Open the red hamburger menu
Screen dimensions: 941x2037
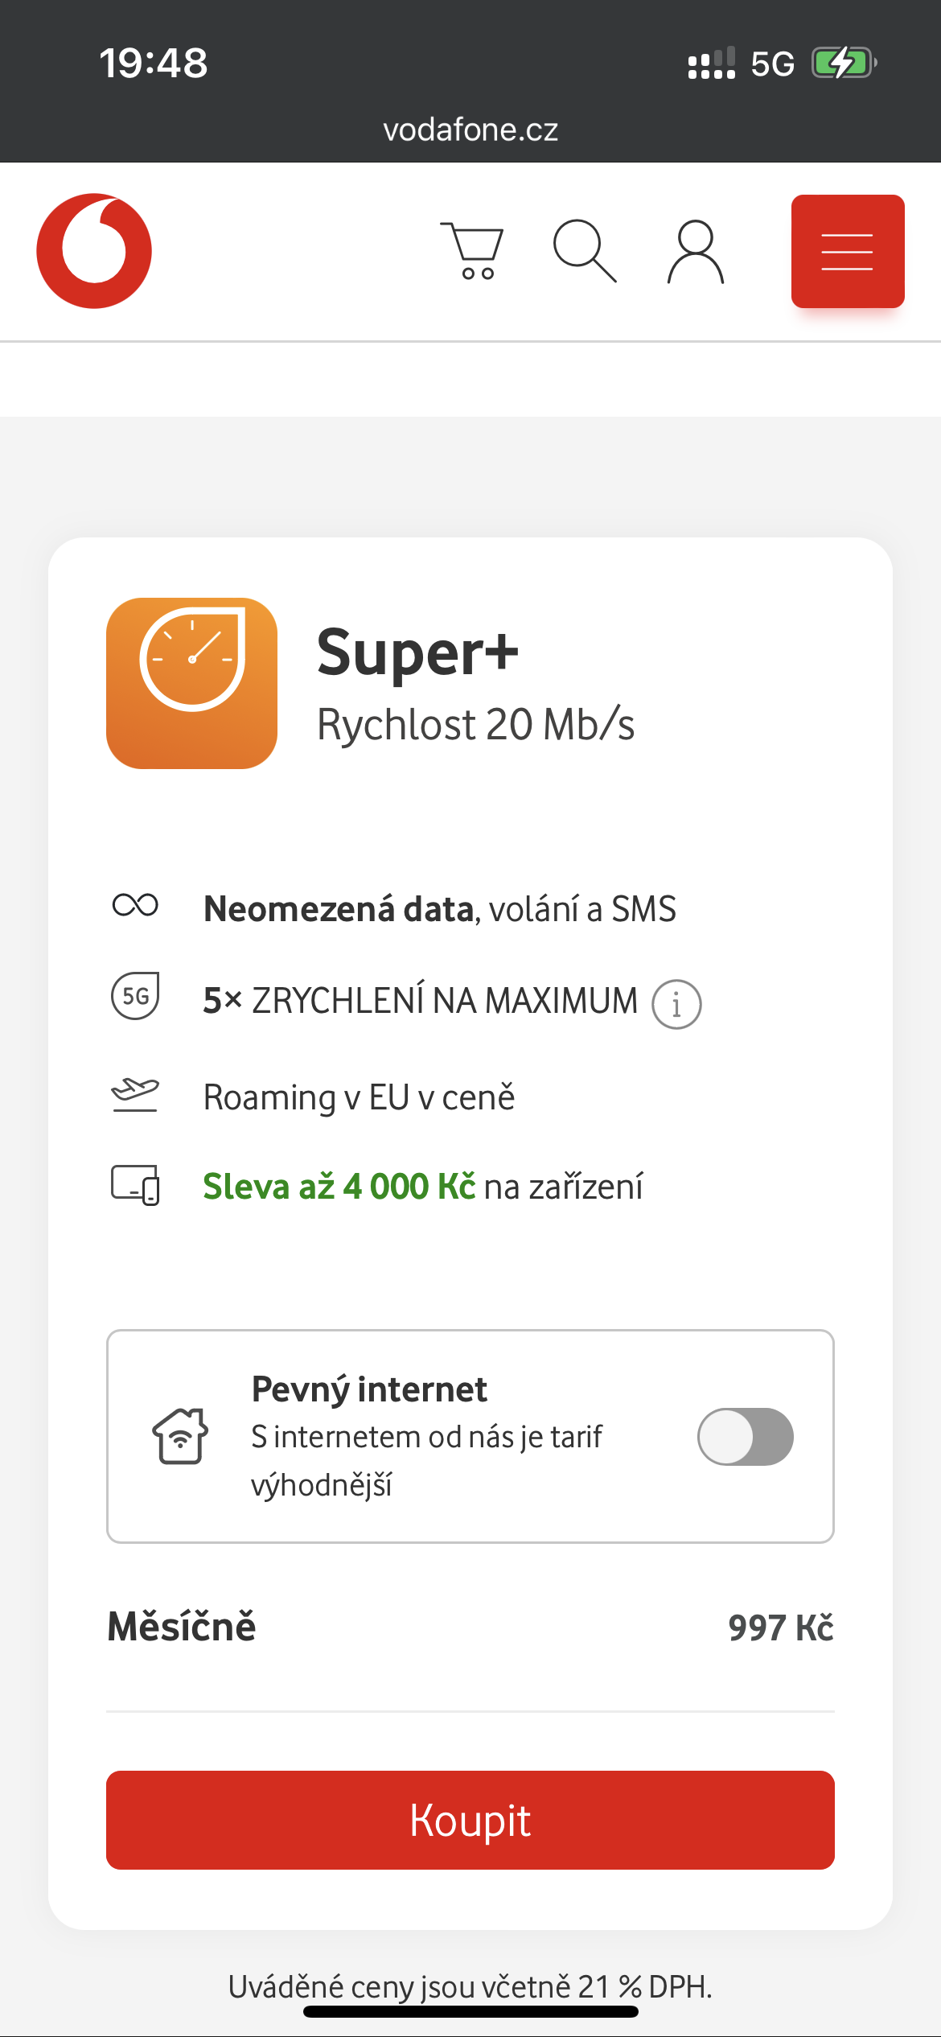coord(848,251)
